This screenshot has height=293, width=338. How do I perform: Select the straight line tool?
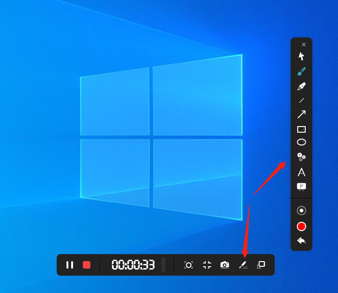coord(301,100)
